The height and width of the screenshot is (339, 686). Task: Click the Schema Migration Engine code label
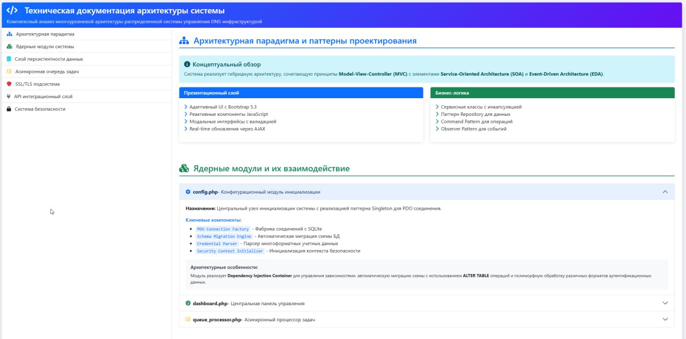click(224, 237)
